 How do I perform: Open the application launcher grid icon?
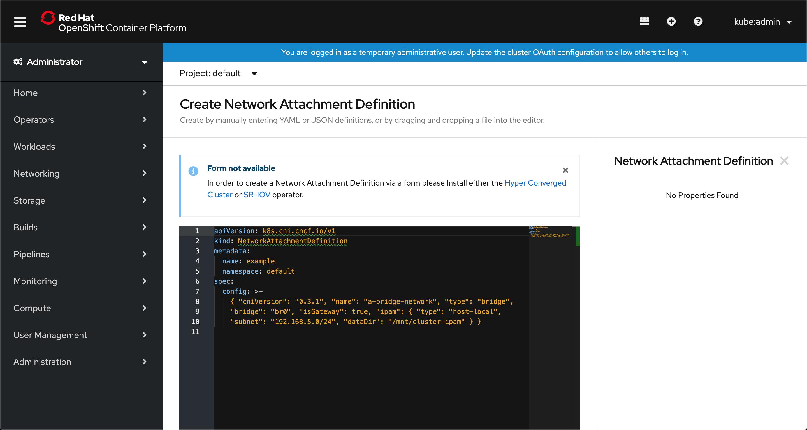pyautogui.click(x=644, y=21)
